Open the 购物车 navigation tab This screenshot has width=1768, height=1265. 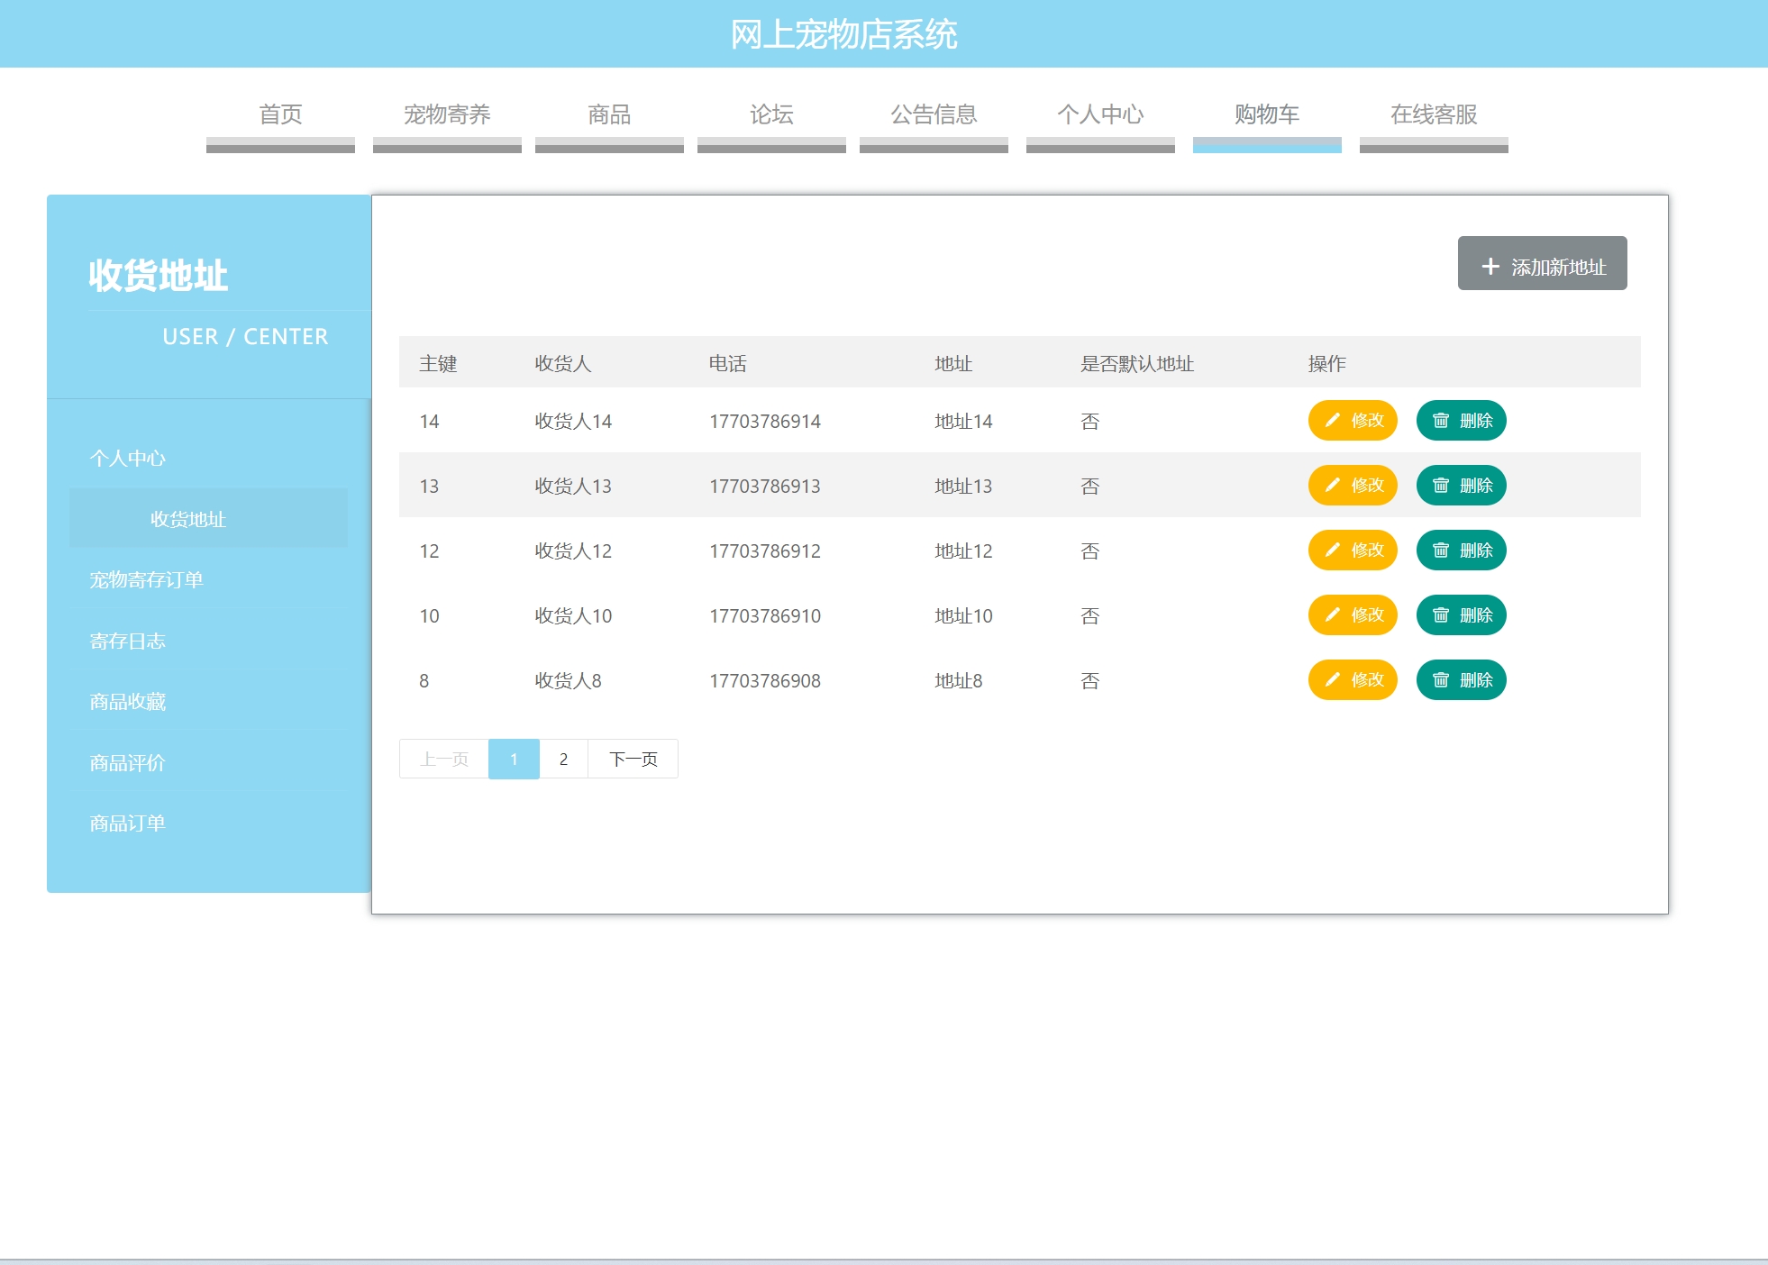[1266, 115]
